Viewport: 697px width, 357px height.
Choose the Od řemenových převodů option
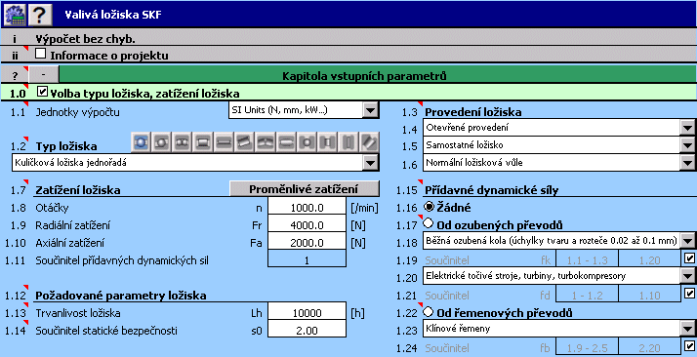pyautogui.click(x=429, y=312)
